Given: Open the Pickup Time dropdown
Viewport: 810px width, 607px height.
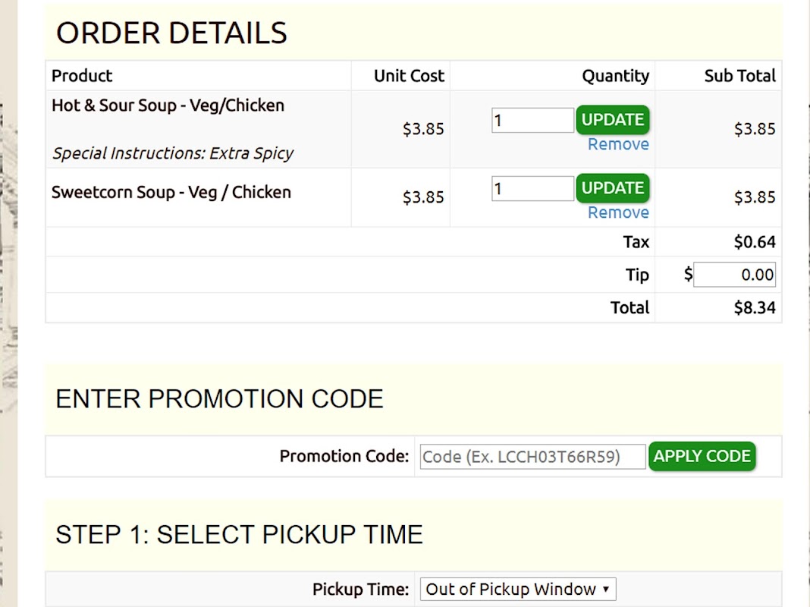Looking at the screenshot, I should tap(517, 590).
